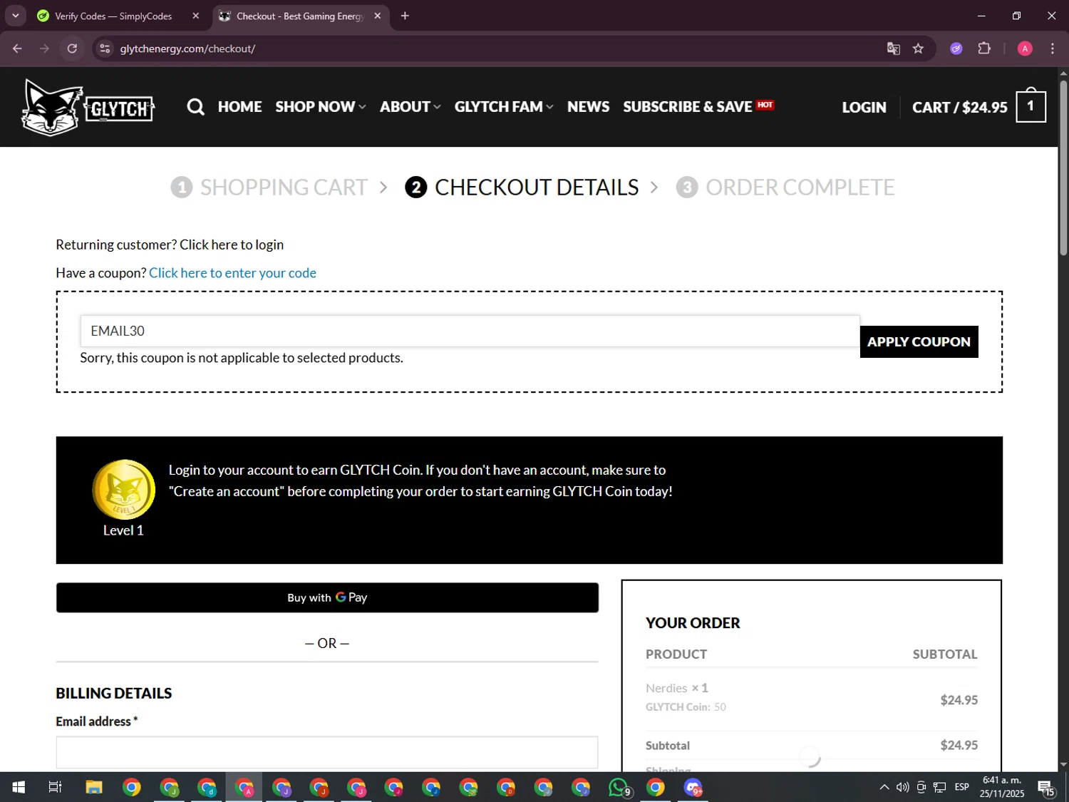Viewport: 1069px width, 802px height.
Task: Click Returning customer login link
Action: coord(232,245)
